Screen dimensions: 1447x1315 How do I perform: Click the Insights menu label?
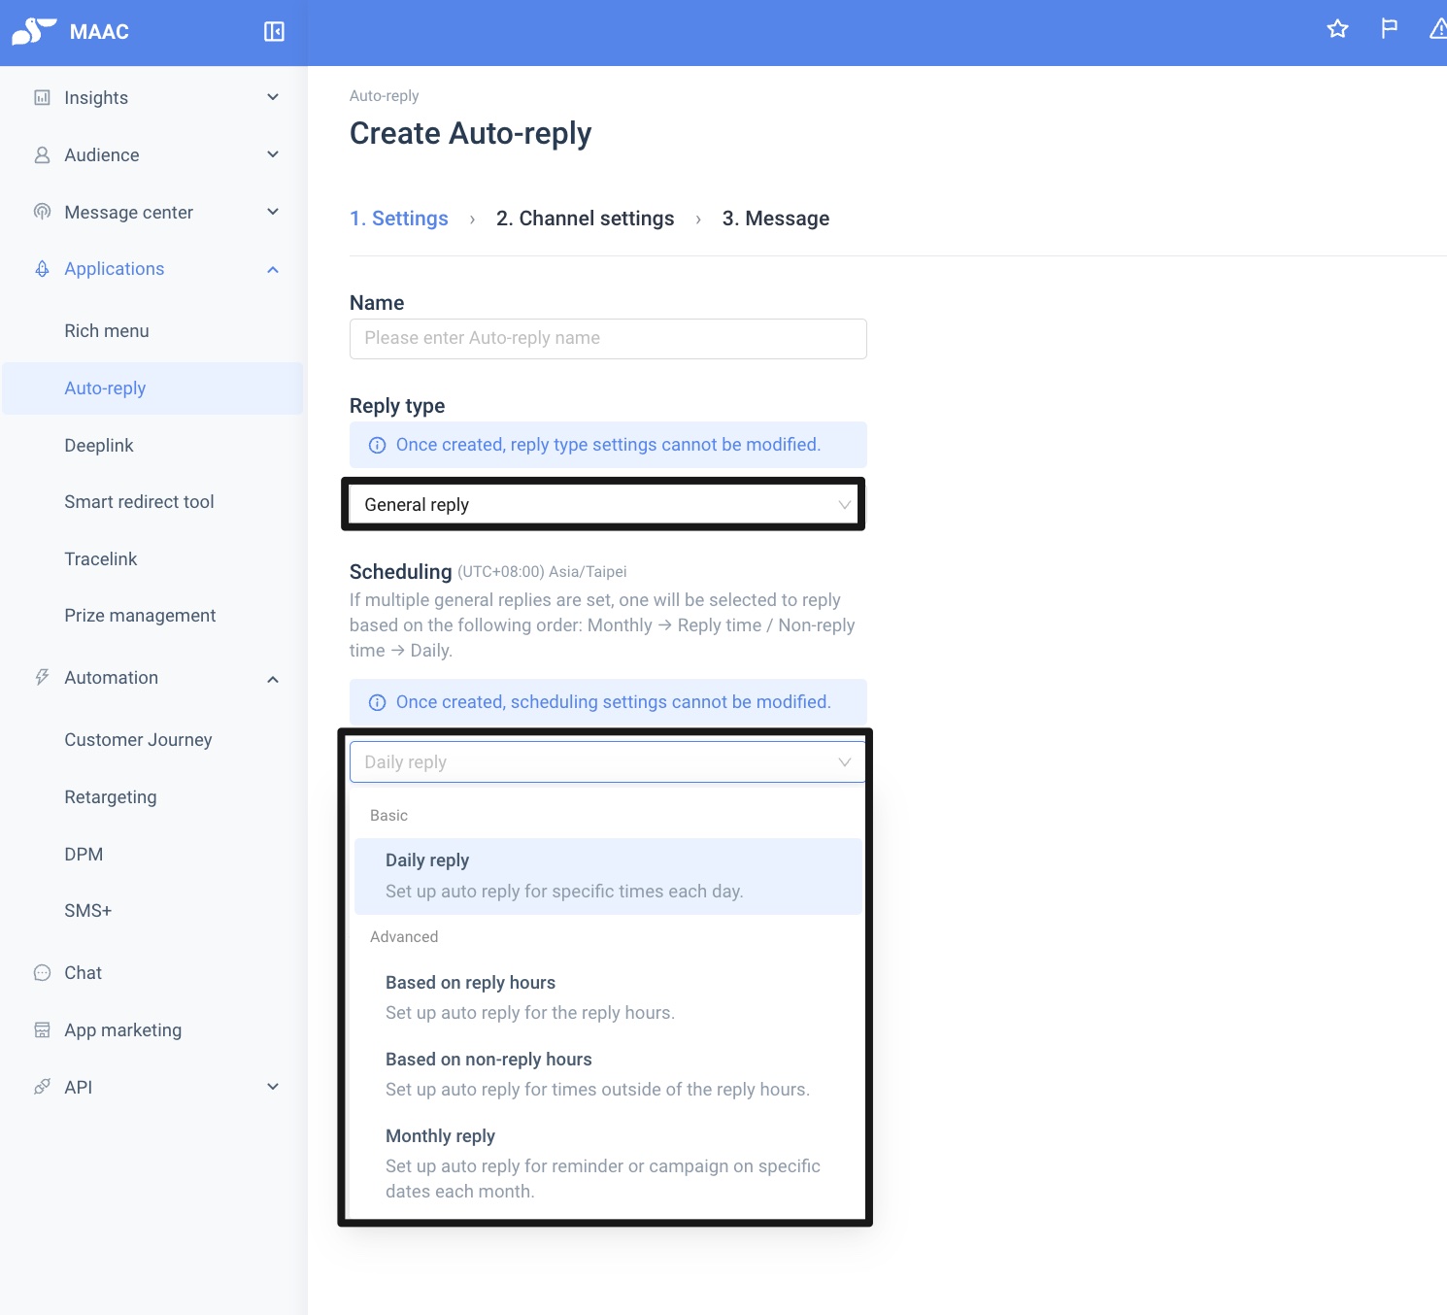(x=96, y=98)
